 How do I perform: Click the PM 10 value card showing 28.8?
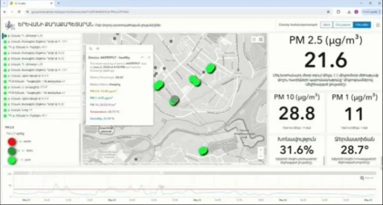[297, 112]
